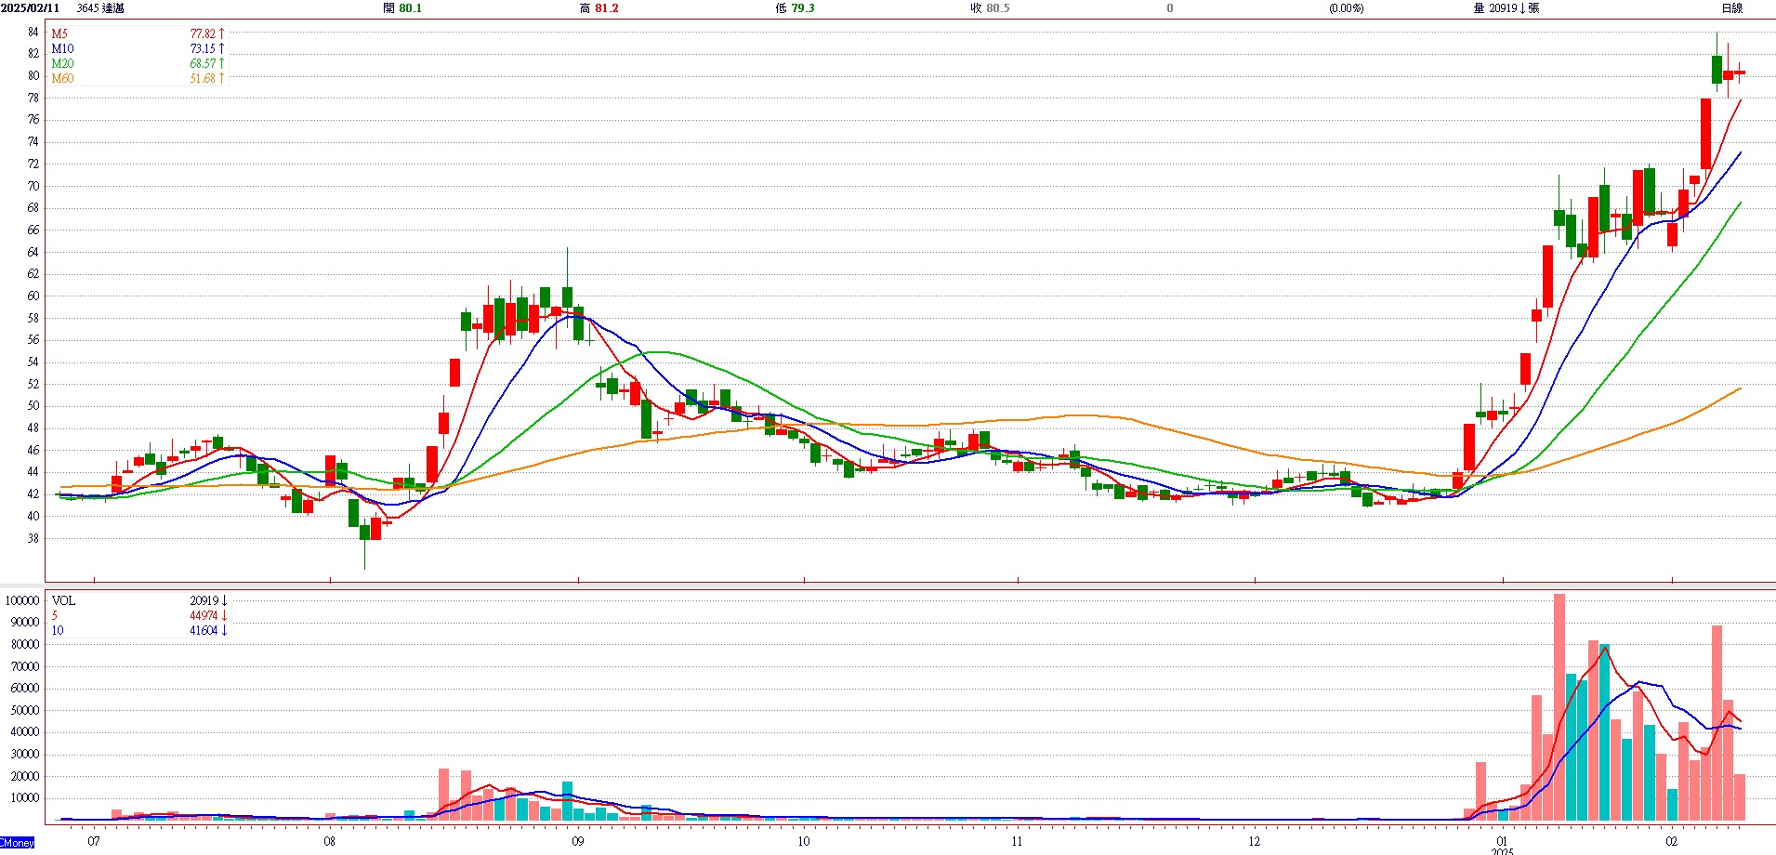Click the closing price 收 80.5
Viewport: 1776px width, 855px height.
pyautogui.click(x=990, y=8)
